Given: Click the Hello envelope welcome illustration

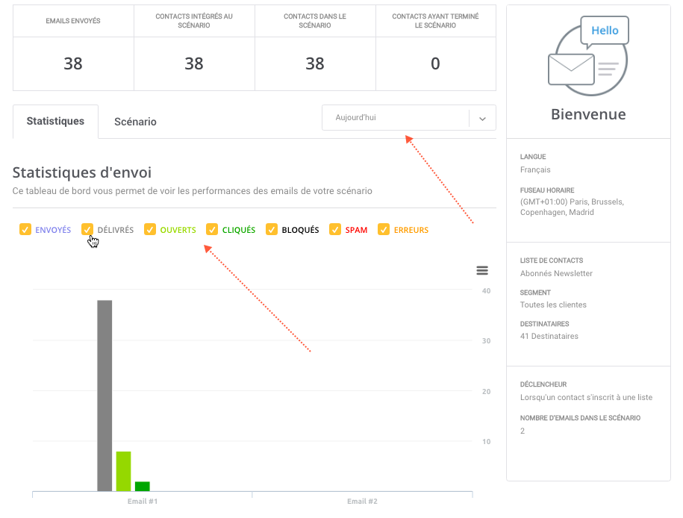Looking at the screenshot, I should (588, 56).
